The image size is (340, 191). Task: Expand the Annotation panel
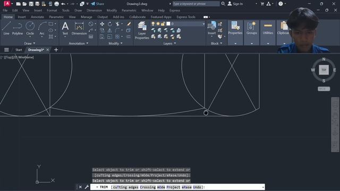click(x=78, y=44)
